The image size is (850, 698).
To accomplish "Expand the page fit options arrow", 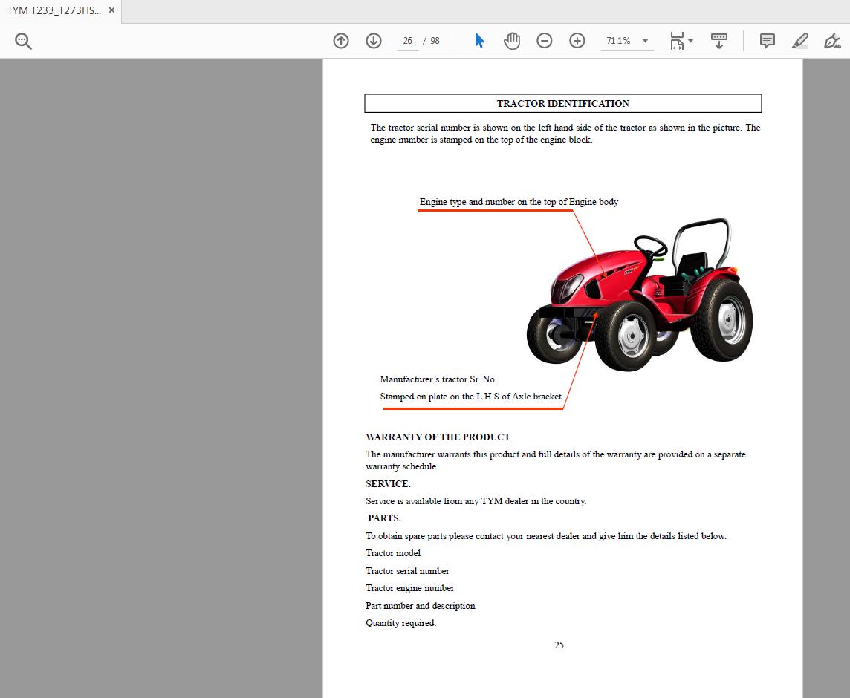I will coord(690,41).
